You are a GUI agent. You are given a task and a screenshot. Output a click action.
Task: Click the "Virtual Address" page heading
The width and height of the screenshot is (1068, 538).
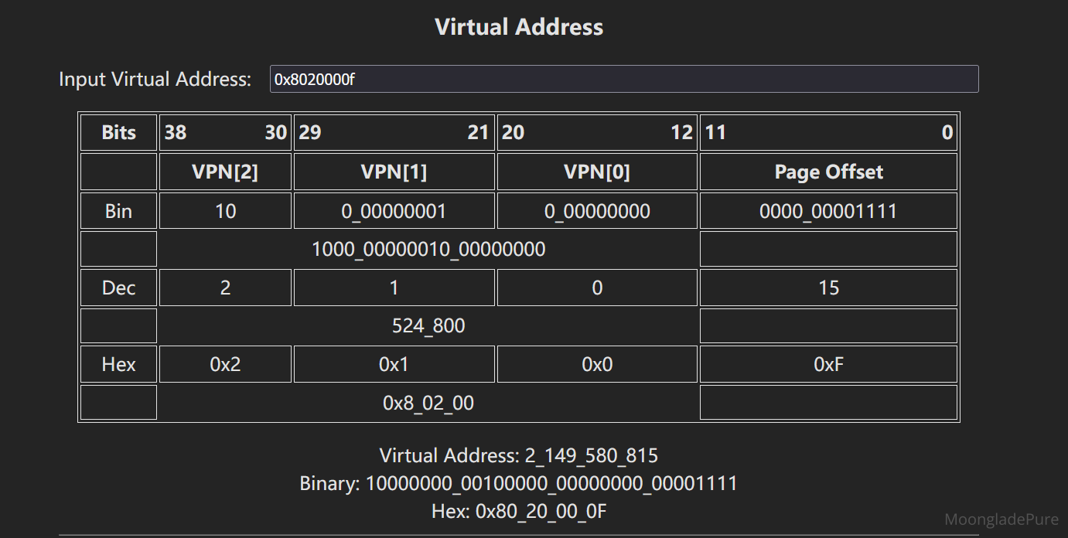(x=519, y=27)
